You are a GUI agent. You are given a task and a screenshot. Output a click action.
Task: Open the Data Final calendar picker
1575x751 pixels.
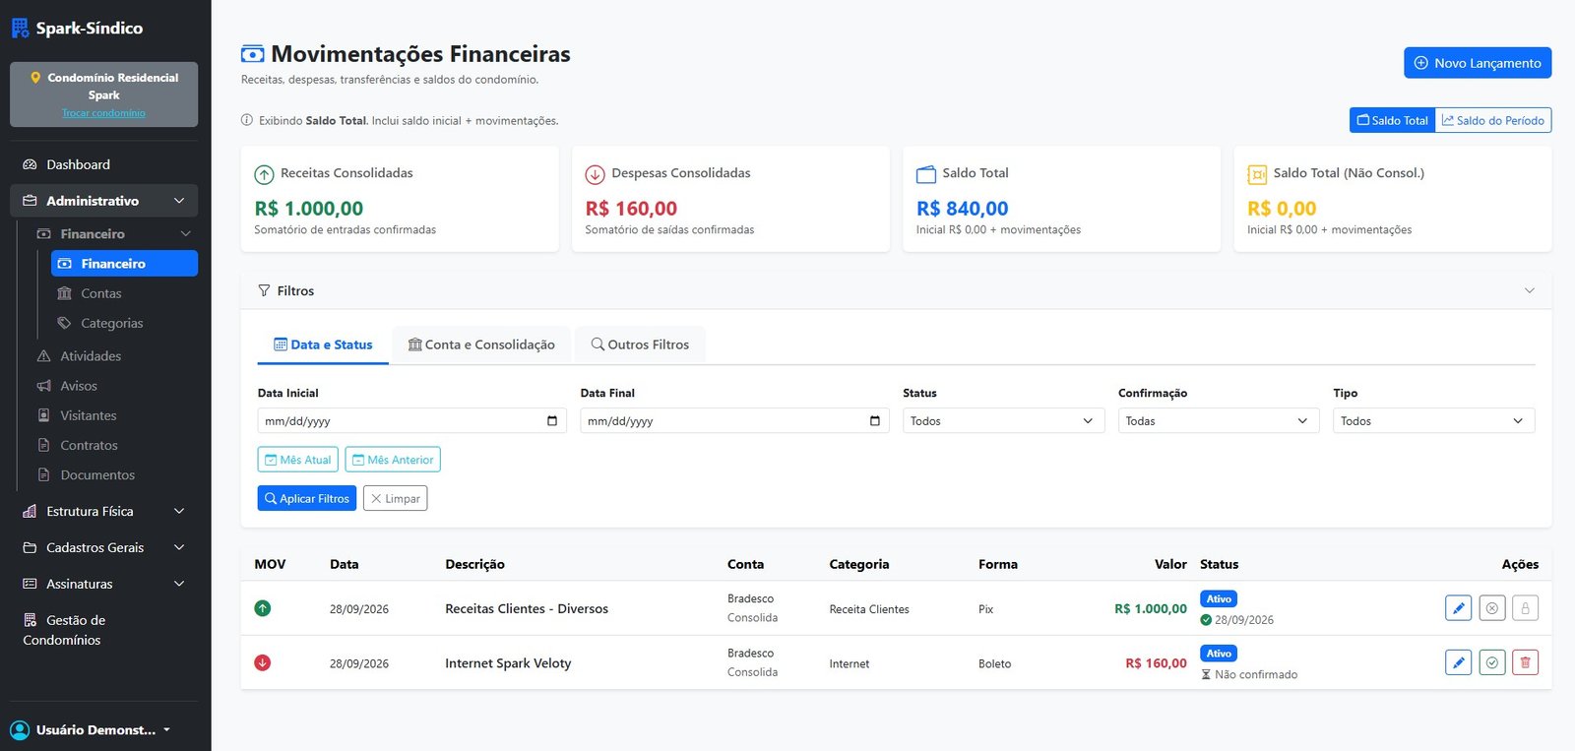[875, 421]
